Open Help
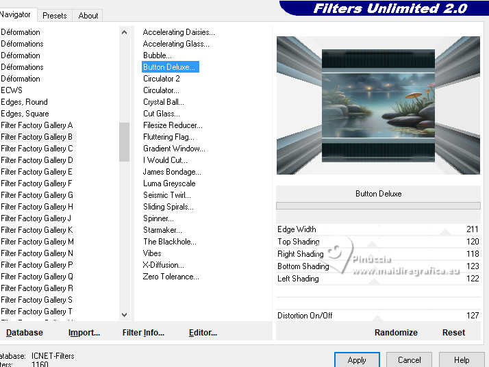489x367 pixels. [x=462, y=360]
